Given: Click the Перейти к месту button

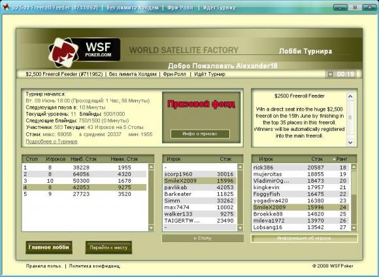Looking at the screenshot, I should (108, 248).
